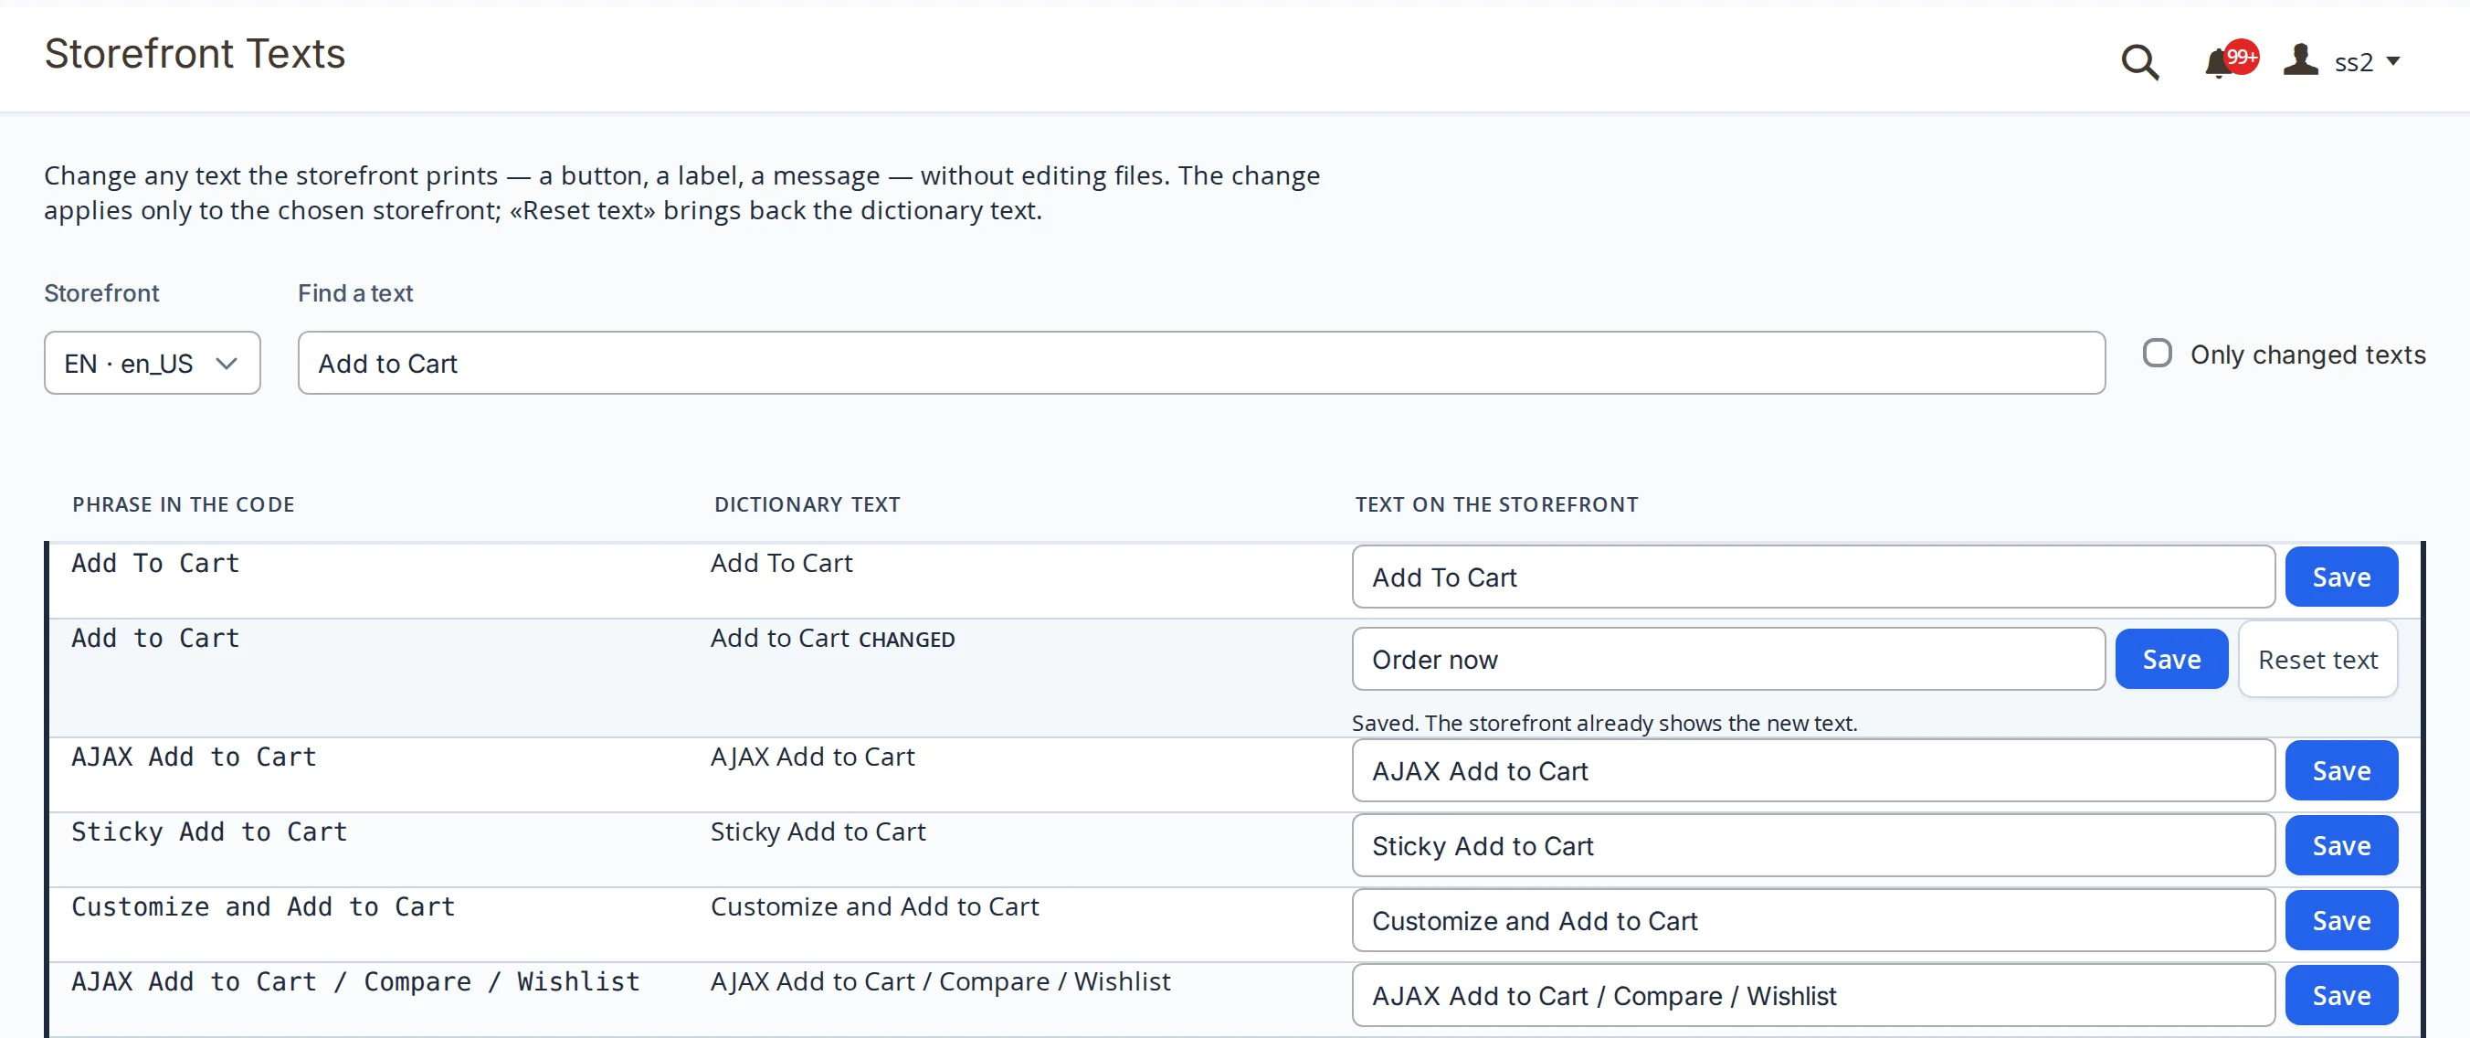Image resolution: width=2470 pixels, height=1038 pixels.
Task: Click the Customize and Add to Cart code phrase
Action: (x=263, y=906)
